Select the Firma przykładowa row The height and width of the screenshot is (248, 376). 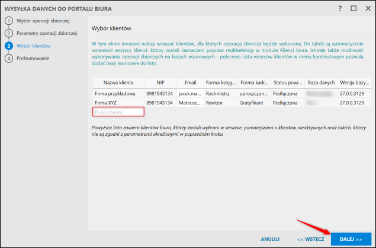(232, 93)
